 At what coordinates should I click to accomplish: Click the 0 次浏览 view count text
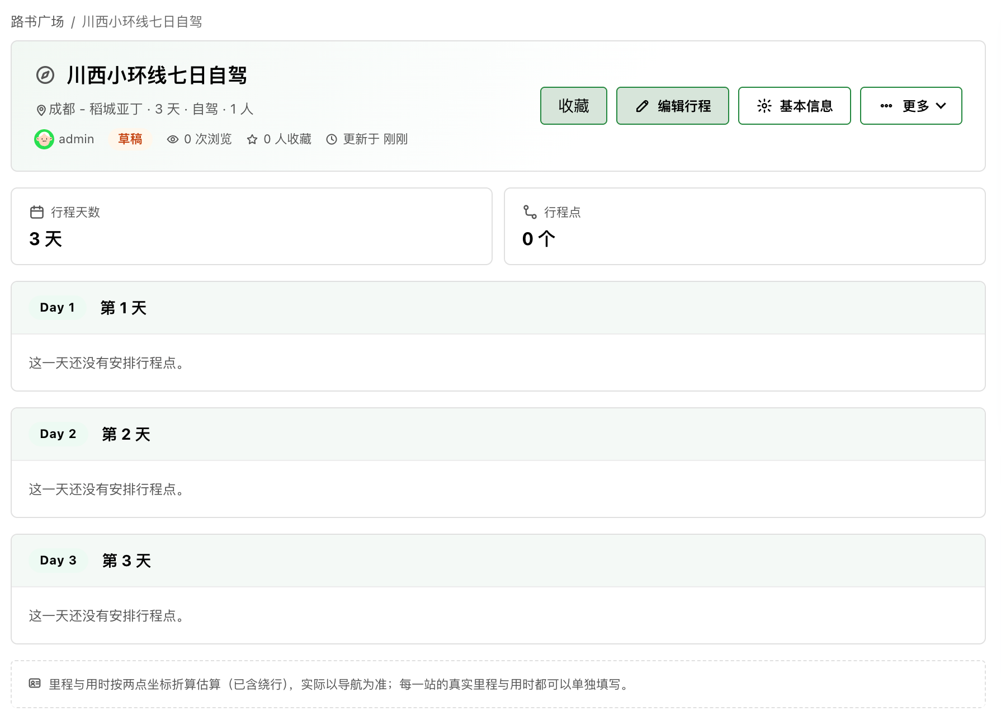208,139
